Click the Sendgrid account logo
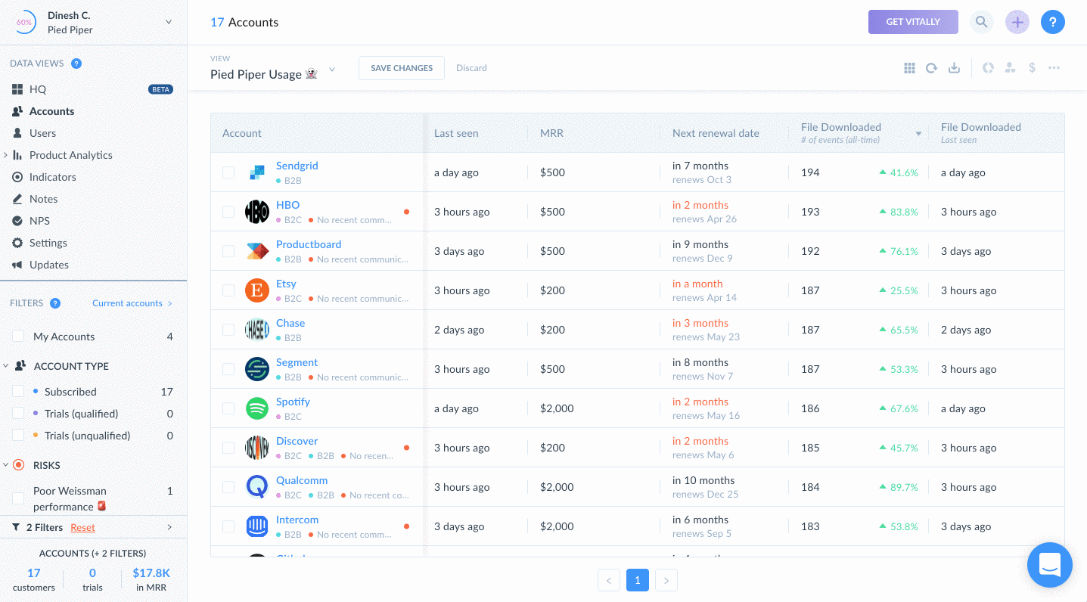The width and height of the screenshot is (1087, 602). (x=257, y=172)
